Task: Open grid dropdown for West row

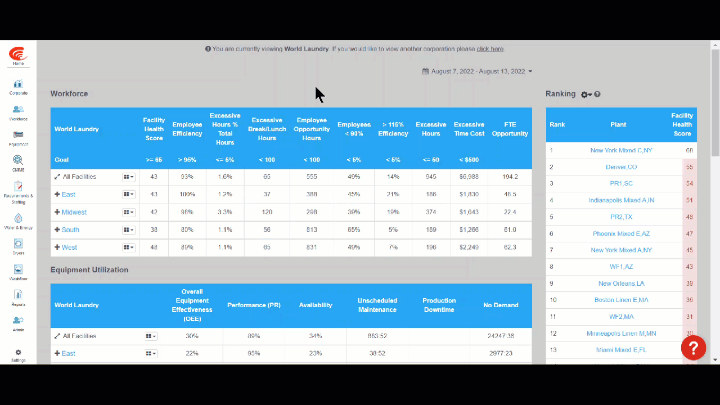Action: coord(129,247)
